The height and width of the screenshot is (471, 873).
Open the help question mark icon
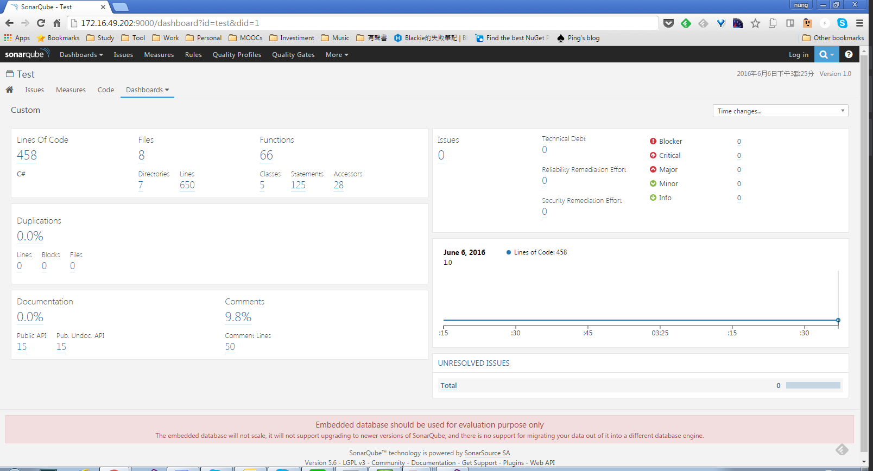(849, 54)
